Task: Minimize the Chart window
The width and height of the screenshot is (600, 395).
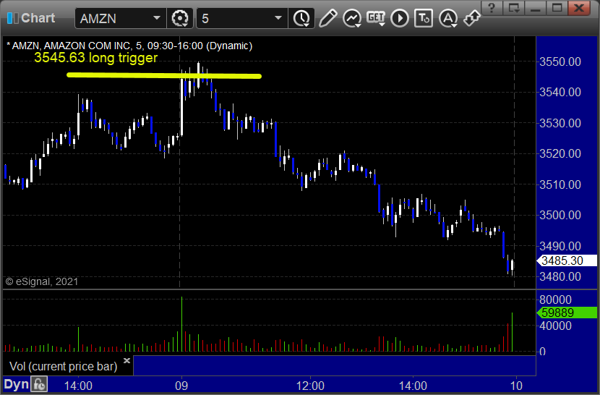Action: (536, 8)
